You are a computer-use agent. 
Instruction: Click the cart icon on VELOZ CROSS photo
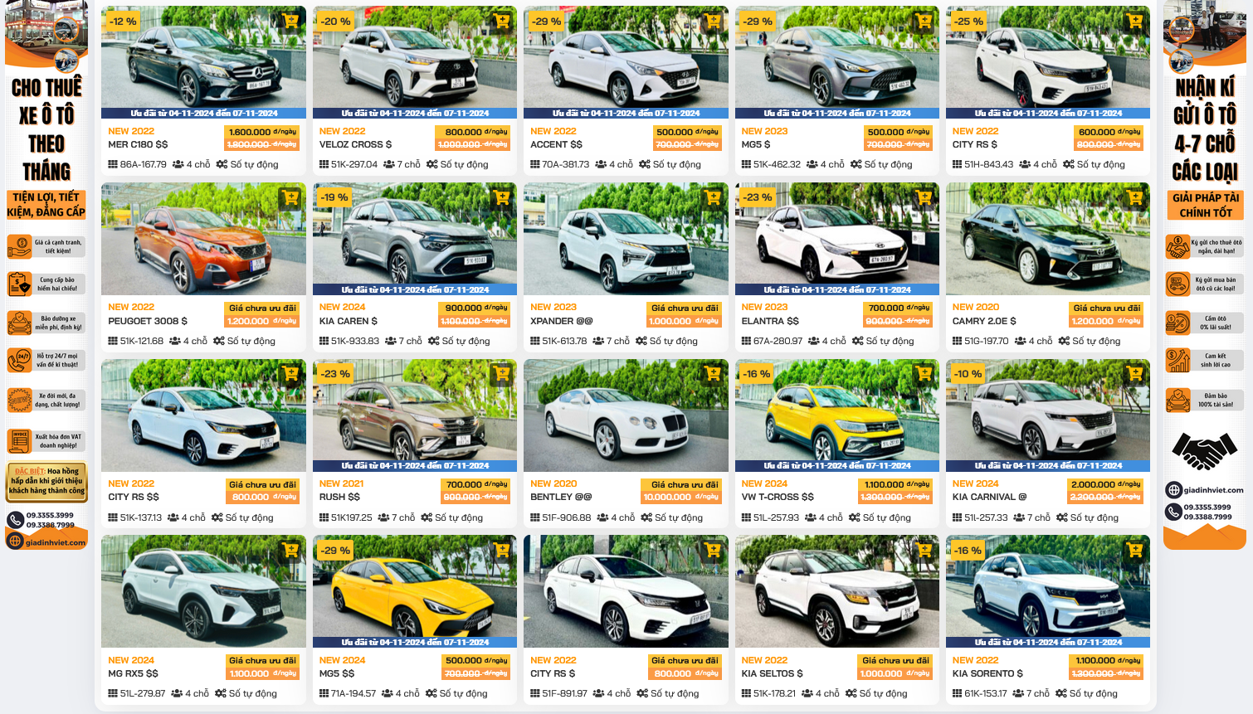[502, 22]
